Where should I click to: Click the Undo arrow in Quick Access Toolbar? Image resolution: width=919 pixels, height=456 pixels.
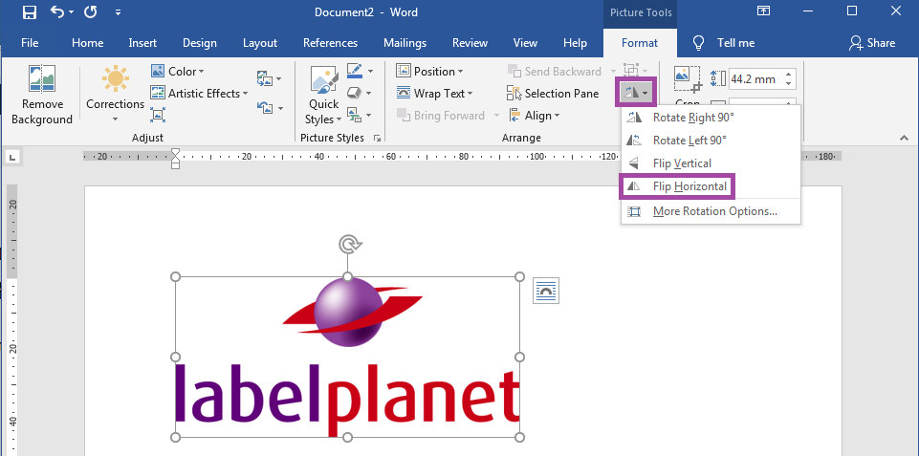(x=57, y=11)
